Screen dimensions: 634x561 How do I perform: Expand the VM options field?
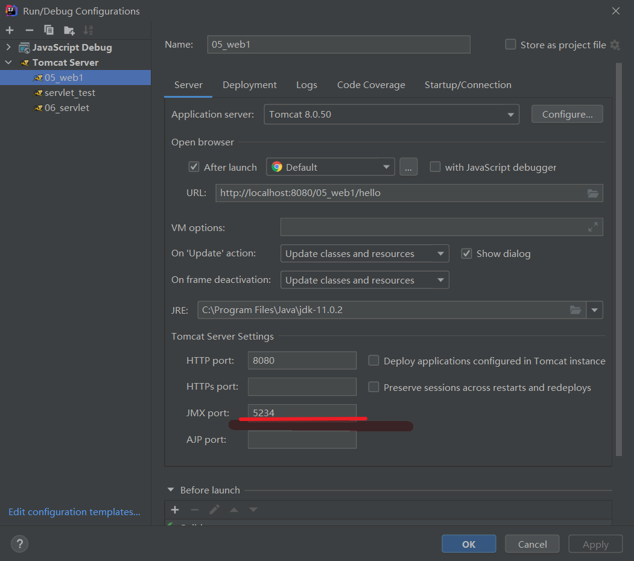click(593, 227)
